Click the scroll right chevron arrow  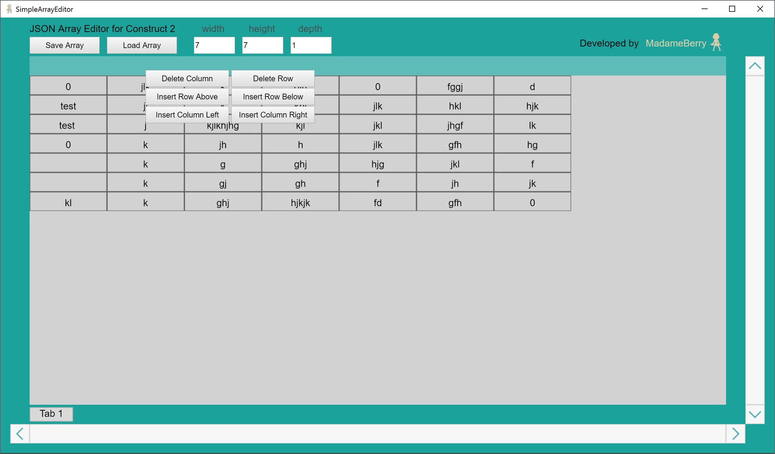pyautogui.click(x=735, y=434)
